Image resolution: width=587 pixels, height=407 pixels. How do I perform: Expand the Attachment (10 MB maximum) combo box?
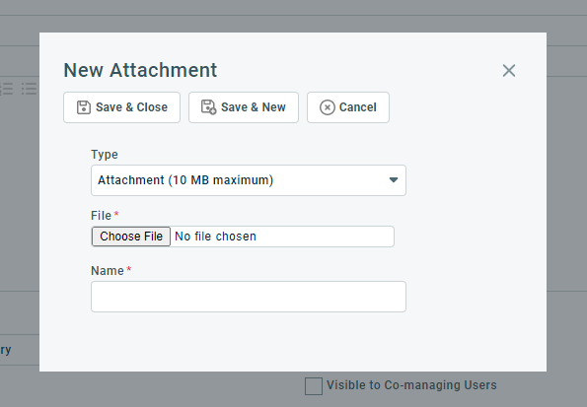coord(249,180)
